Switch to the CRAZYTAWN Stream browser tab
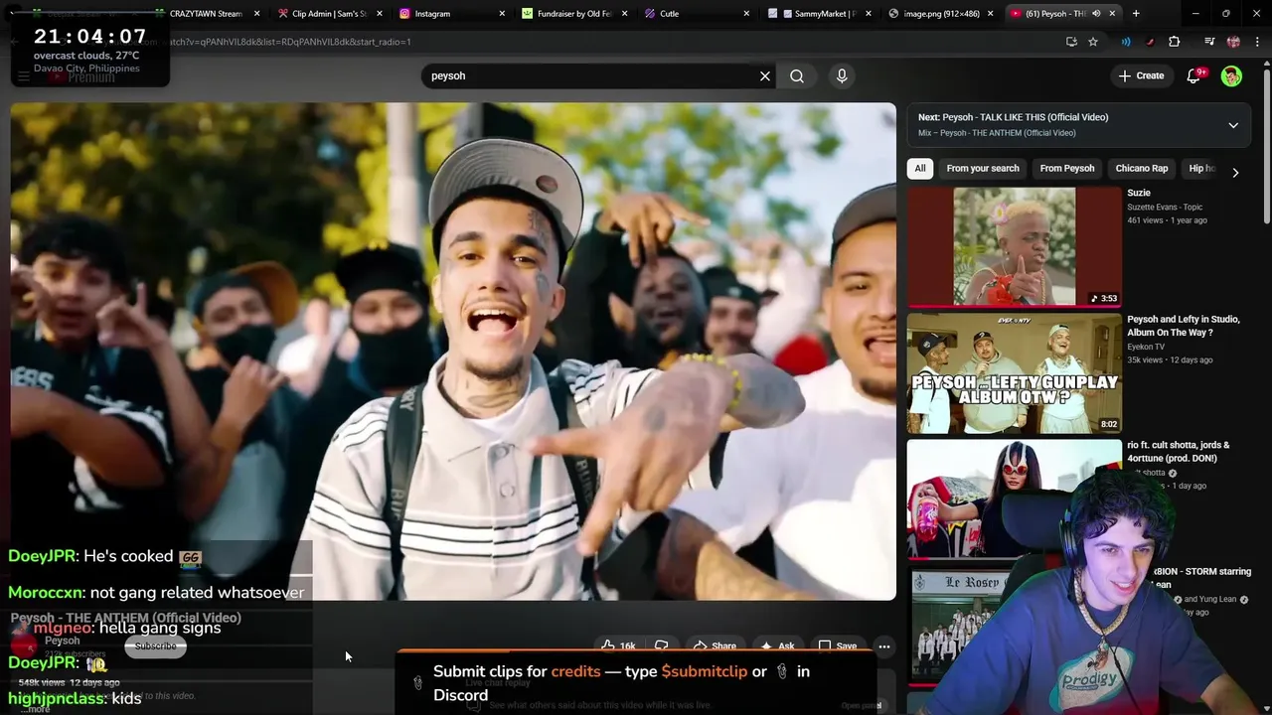 click(x=206, y=14)
